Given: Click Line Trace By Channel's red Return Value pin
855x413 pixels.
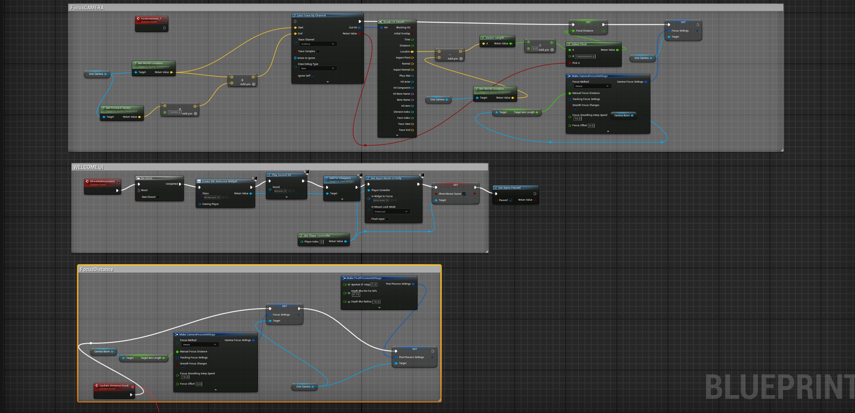Looking at the screenshot, I should [359, 34].
